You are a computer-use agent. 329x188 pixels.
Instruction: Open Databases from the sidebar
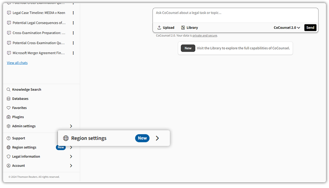pos(8,98)
